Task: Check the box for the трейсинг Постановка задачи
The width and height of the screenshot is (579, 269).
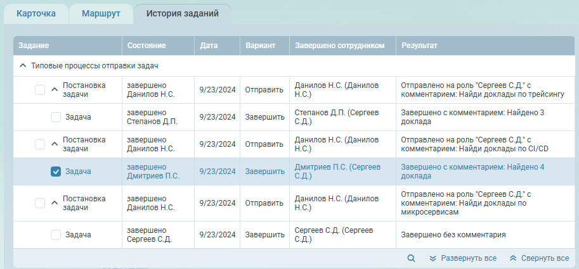Action: tap(40, 90)
